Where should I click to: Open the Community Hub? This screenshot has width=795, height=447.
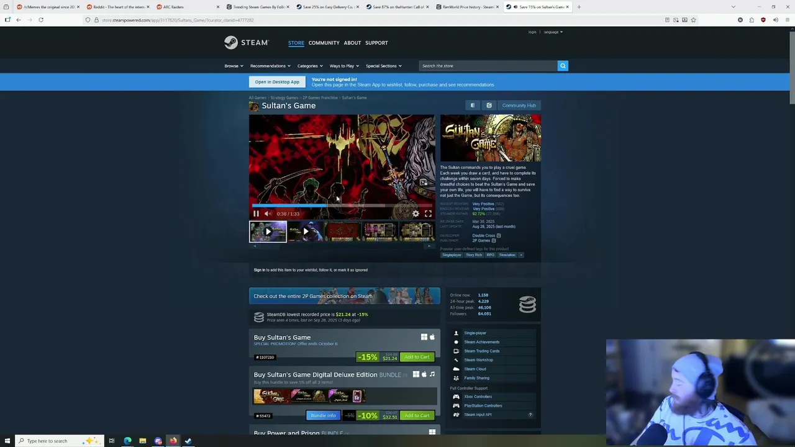519,106
